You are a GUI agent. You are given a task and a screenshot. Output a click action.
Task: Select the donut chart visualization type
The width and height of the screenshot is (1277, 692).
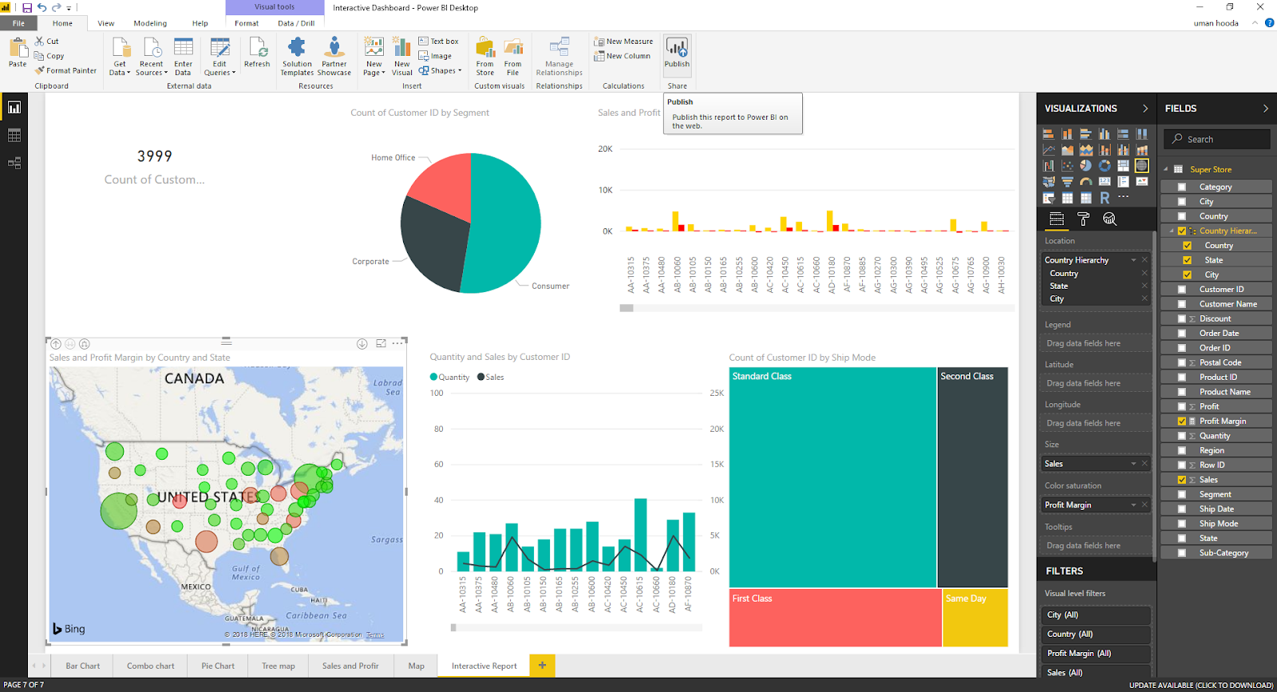(x=1105, y=165)
